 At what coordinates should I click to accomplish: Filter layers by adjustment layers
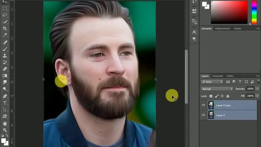pyautogui.click(x=234, y=82)
